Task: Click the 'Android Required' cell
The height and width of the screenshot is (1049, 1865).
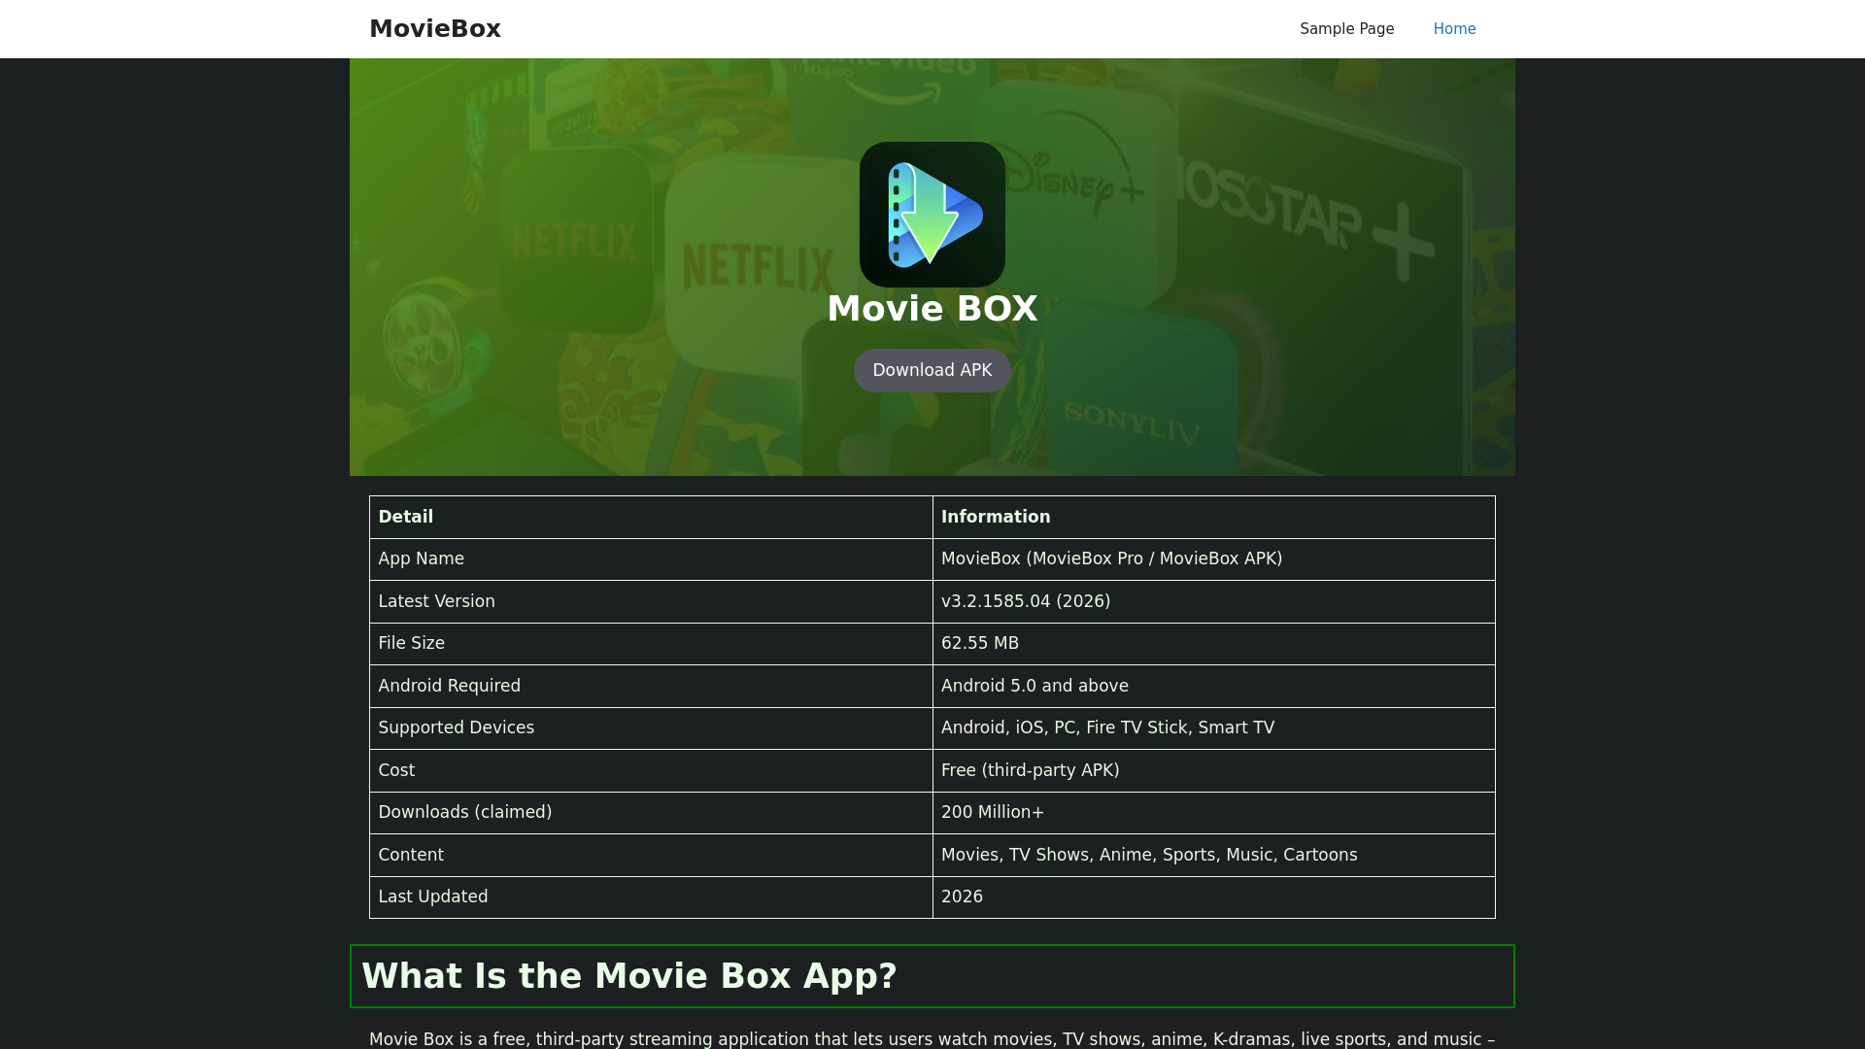Action: (651, 686)
